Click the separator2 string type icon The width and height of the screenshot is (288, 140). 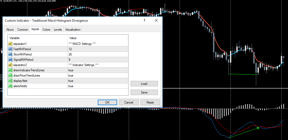click(10, 65)
